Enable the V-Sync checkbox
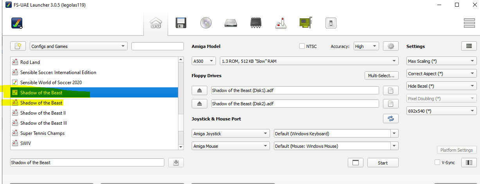This screenshot has height=184, width=480. 437,163
